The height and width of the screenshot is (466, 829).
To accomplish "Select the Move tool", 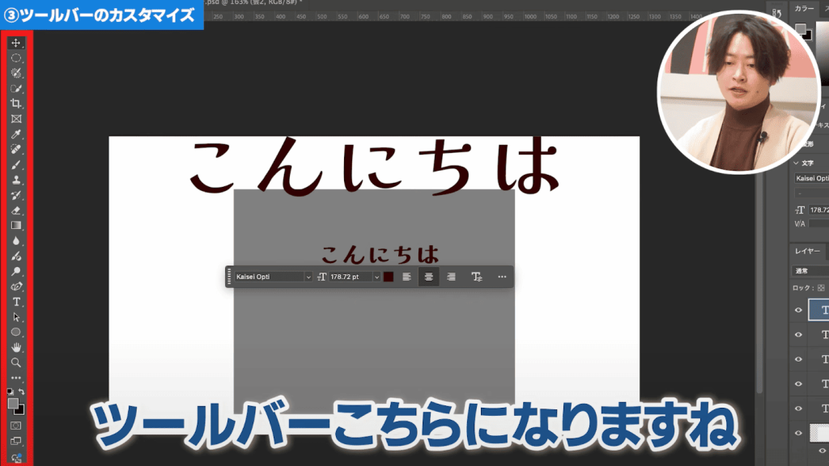I will (x=16, y=43).
